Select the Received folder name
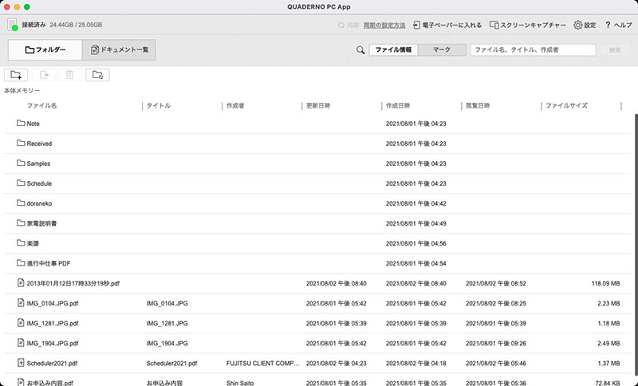This screenshot has height=386, width=638. [39, 144]
